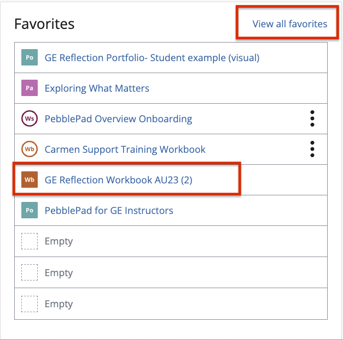Click the orange square Wb workbook icon
The image size is (343, 340).
[30, 180]
